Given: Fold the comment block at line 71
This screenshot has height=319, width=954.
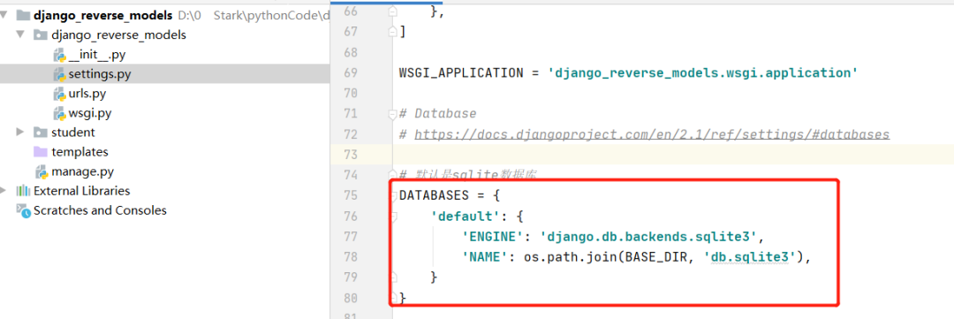Looking at the screenshot, I should (x=393, y=114).
